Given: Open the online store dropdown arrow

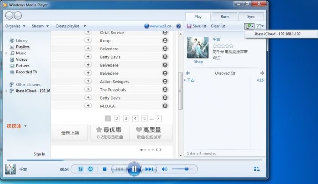Looking at the screenshot, I should point(25,126).
